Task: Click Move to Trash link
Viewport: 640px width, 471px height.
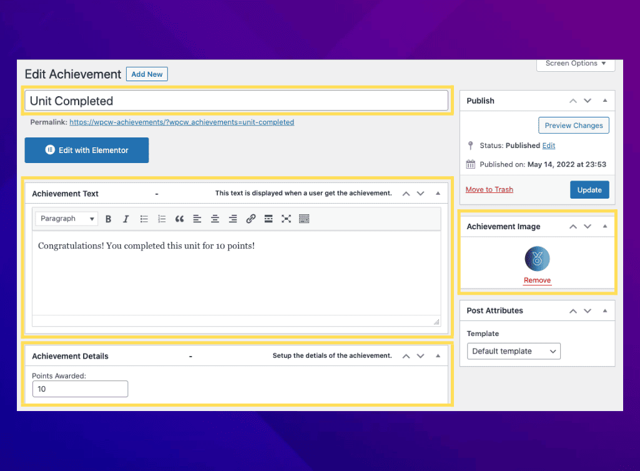Action: click(x=490, y=189)
